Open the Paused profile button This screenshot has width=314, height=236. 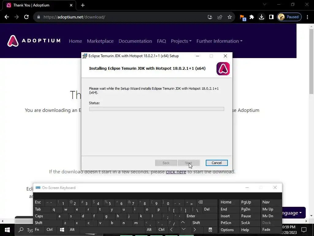point(289,17)
